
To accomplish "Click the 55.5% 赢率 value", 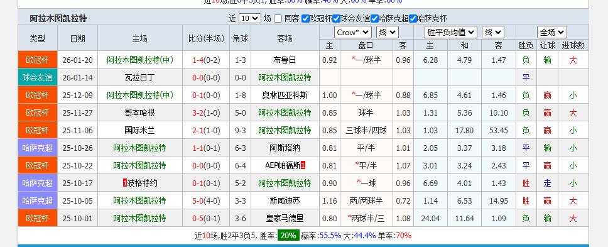I will pos(330,235).
